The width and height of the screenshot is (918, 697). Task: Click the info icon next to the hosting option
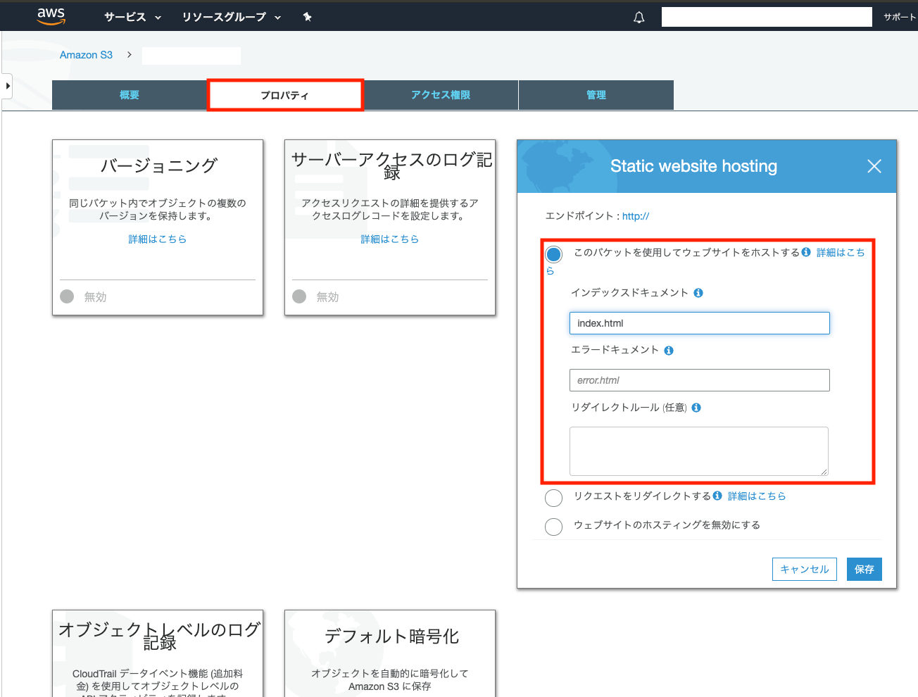tap(805, 251)
